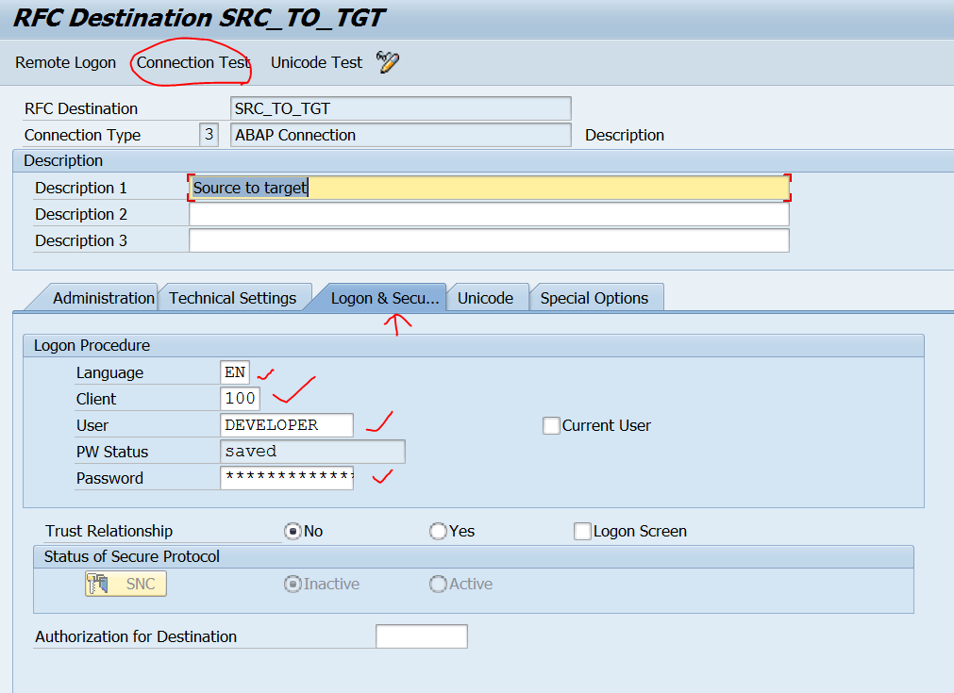Select Yes for Trust Relationship
This screenshot has height=693, width=954.
pos(437,531)
